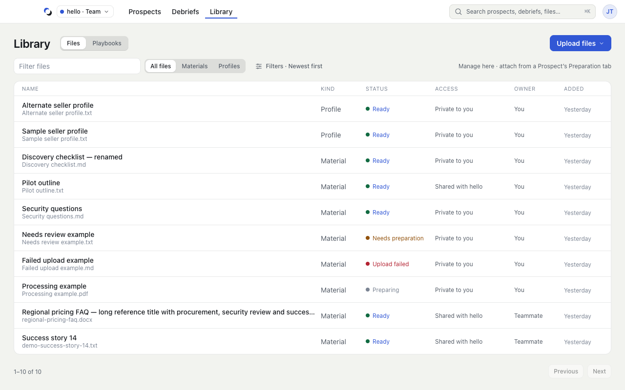625x390 pixels.
Task: Open the hello · Team workspace dropdown
Action: 85,12
